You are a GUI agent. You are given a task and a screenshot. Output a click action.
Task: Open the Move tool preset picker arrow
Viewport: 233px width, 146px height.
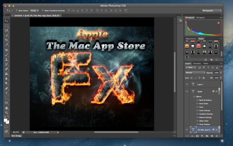(x=12, y=11)
